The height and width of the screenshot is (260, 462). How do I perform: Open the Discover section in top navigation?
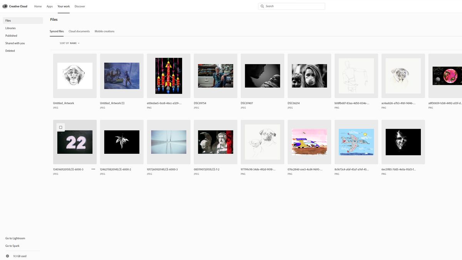click(80, 6)
